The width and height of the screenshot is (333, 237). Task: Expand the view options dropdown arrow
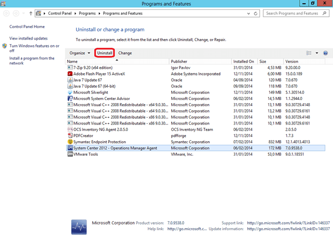pos(317,53)
